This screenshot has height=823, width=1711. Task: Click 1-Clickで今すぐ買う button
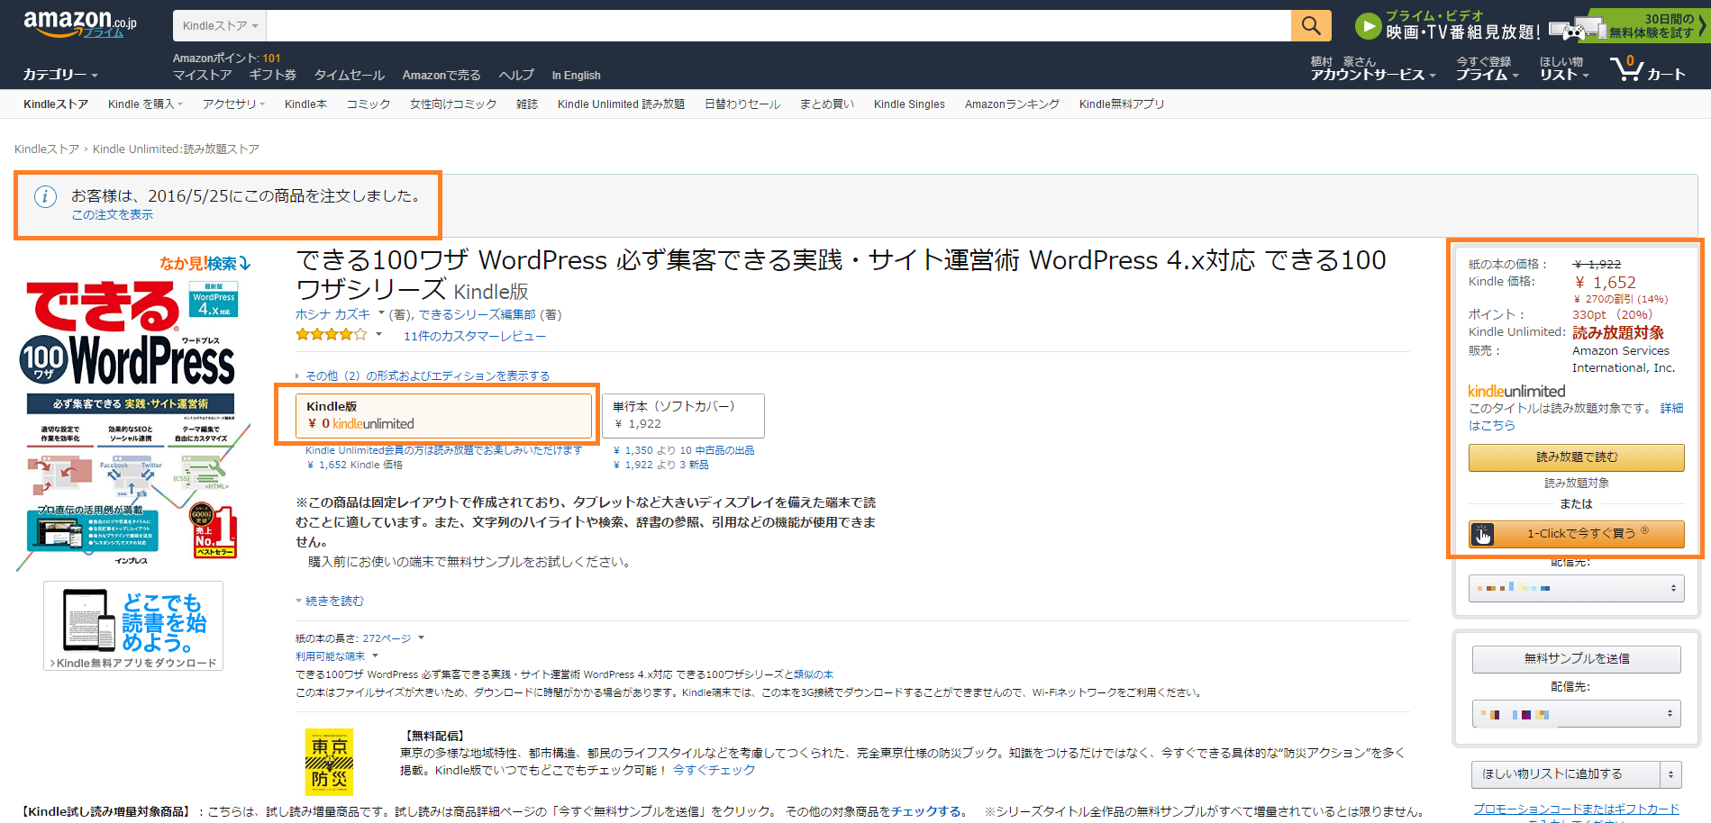(1576, 534)
